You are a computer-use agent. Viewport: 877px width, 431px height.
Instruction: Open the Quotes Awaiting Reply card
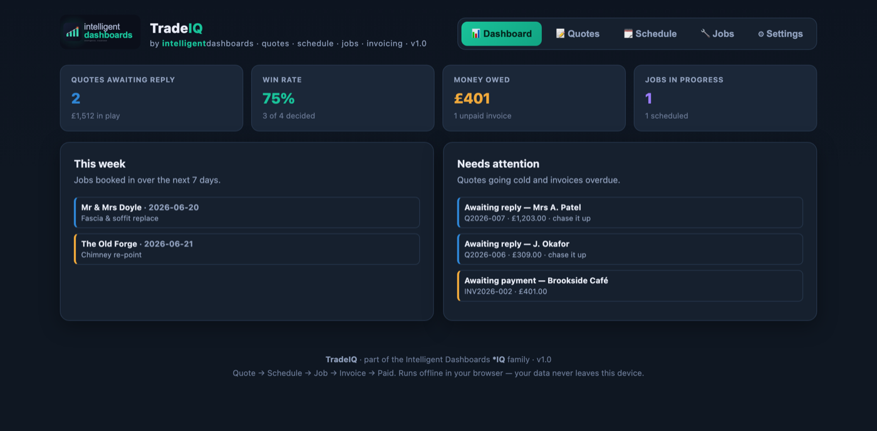[152, 98]
